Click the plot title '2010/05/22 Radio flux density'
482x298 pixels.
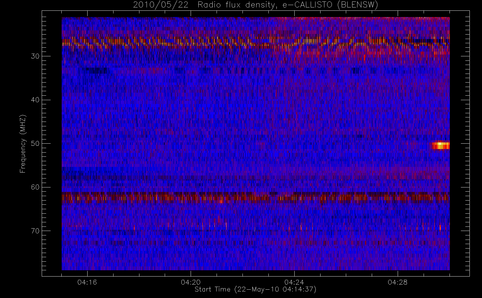click(x=255, y=5)
